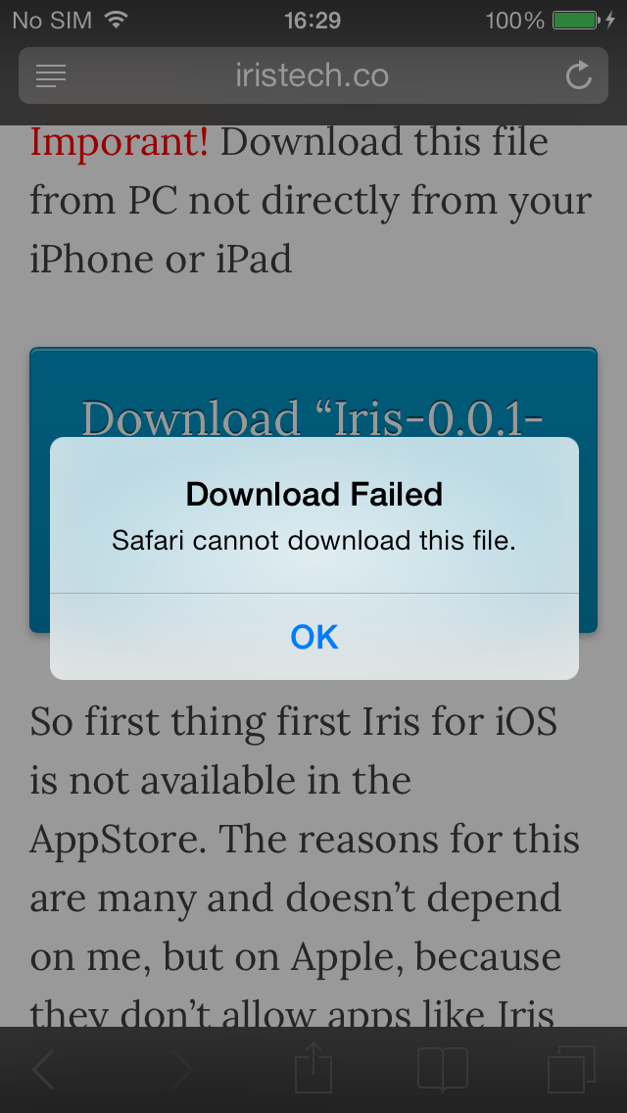627x1113 pixels.
Task: Show open tabs with the tabs icon
Action: (571, 1069)
